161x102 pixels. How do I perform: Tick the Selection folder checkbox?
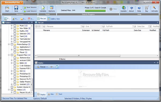pyautogui.click(x=15, y=33)
